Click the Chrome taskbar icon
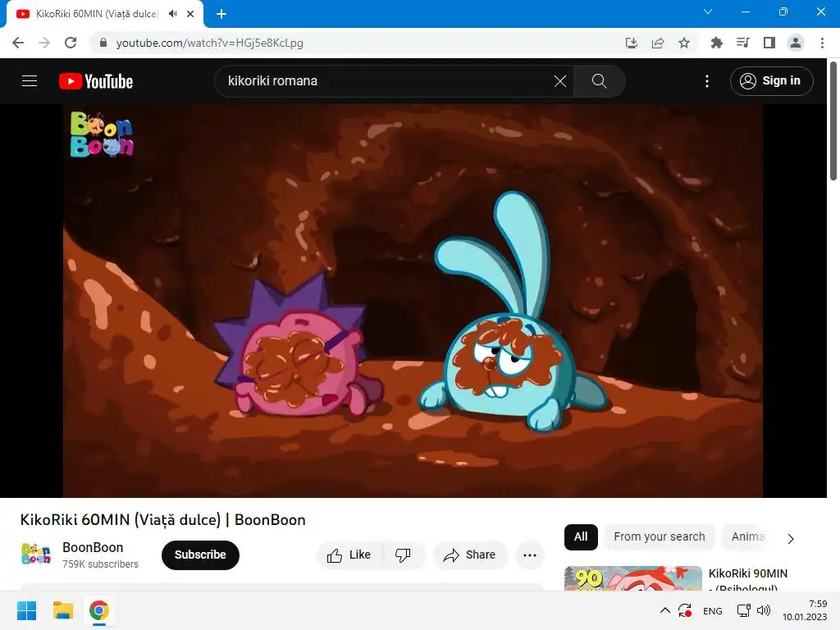Image resolution: width=840 pixels, height=630 pixels. coord(99,610)
